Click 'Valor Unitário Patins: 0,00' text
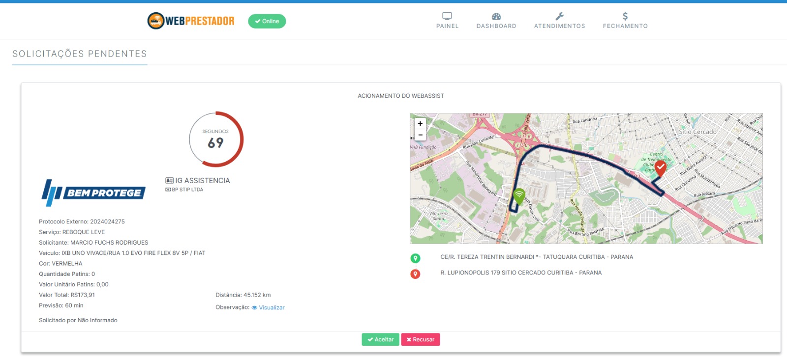787x358 pixels. [74, 285]
